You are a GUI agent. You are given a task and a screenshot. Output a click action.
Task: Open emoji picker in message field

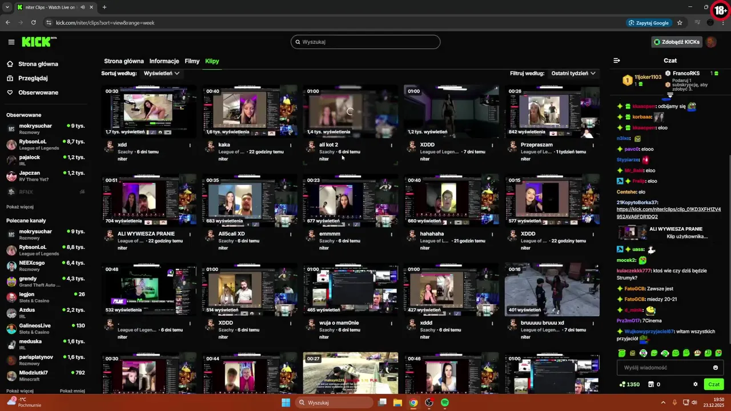coord(716,368)
